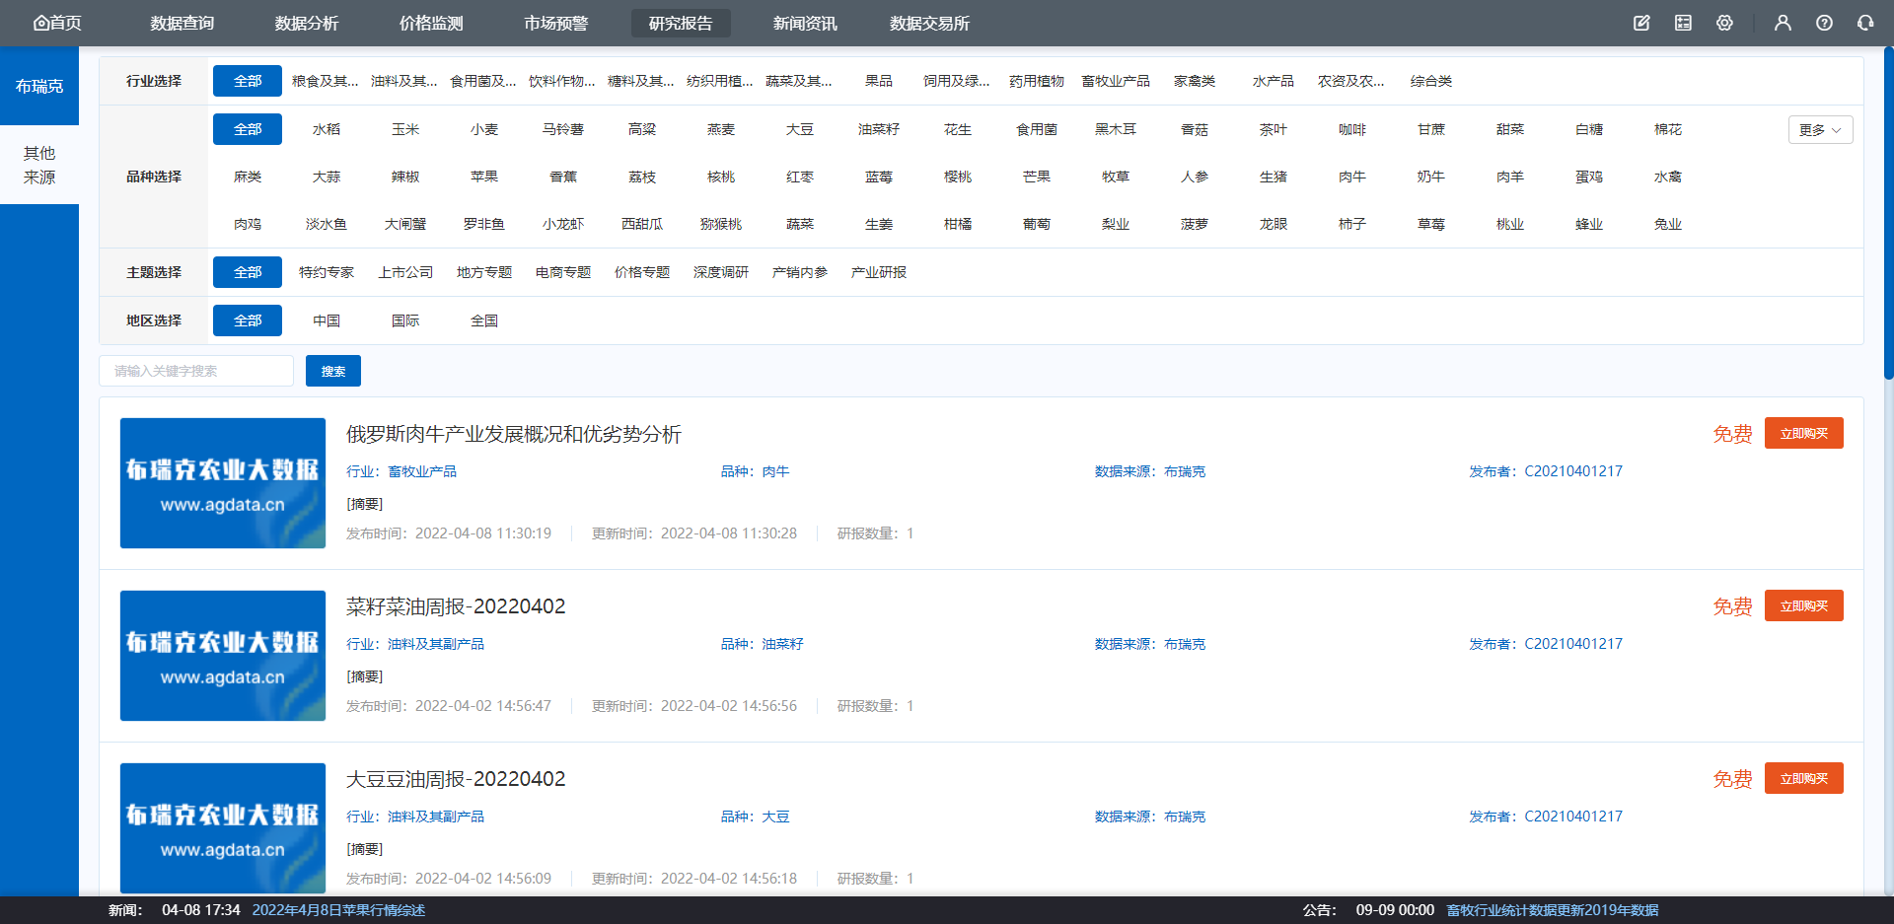Choose the 大豆 variety filter
1894x924 pixels.
(x=800, y=129)
